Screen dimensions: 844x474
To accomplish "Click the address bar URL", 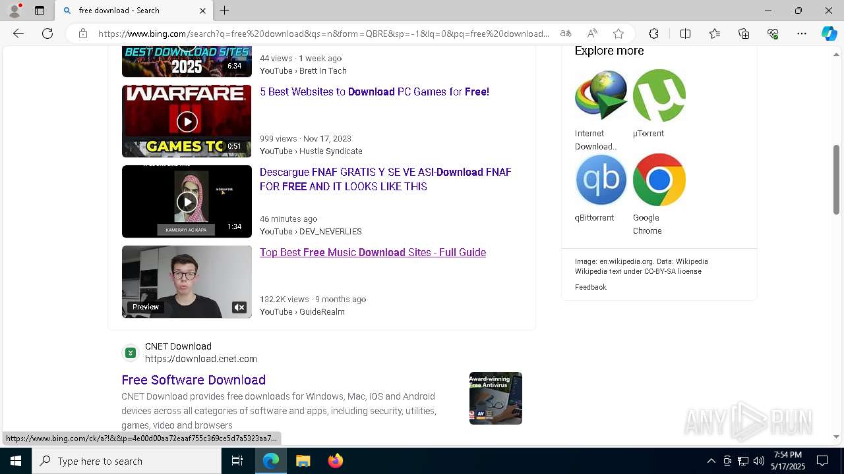I will click(323, 34).
